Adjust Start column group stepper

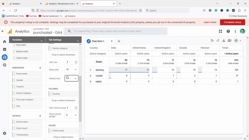[76, 108]
